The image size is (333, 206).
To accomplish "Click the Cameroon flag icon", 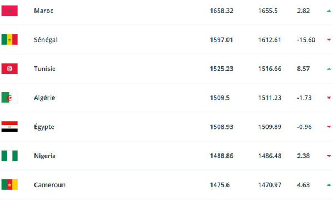I will 9,185.
